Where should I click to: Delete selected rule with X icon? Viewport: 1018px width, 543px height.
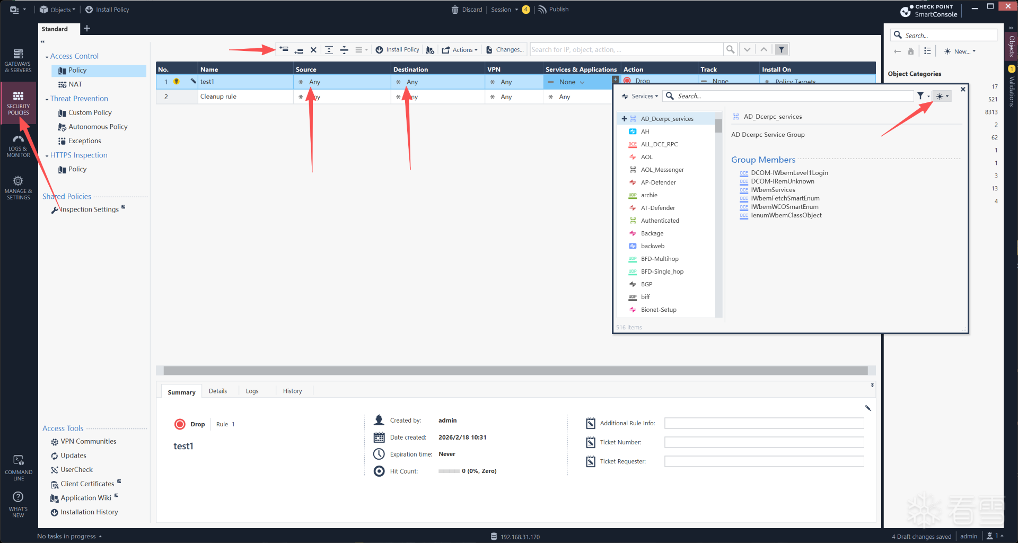click(x=313, y=50)
